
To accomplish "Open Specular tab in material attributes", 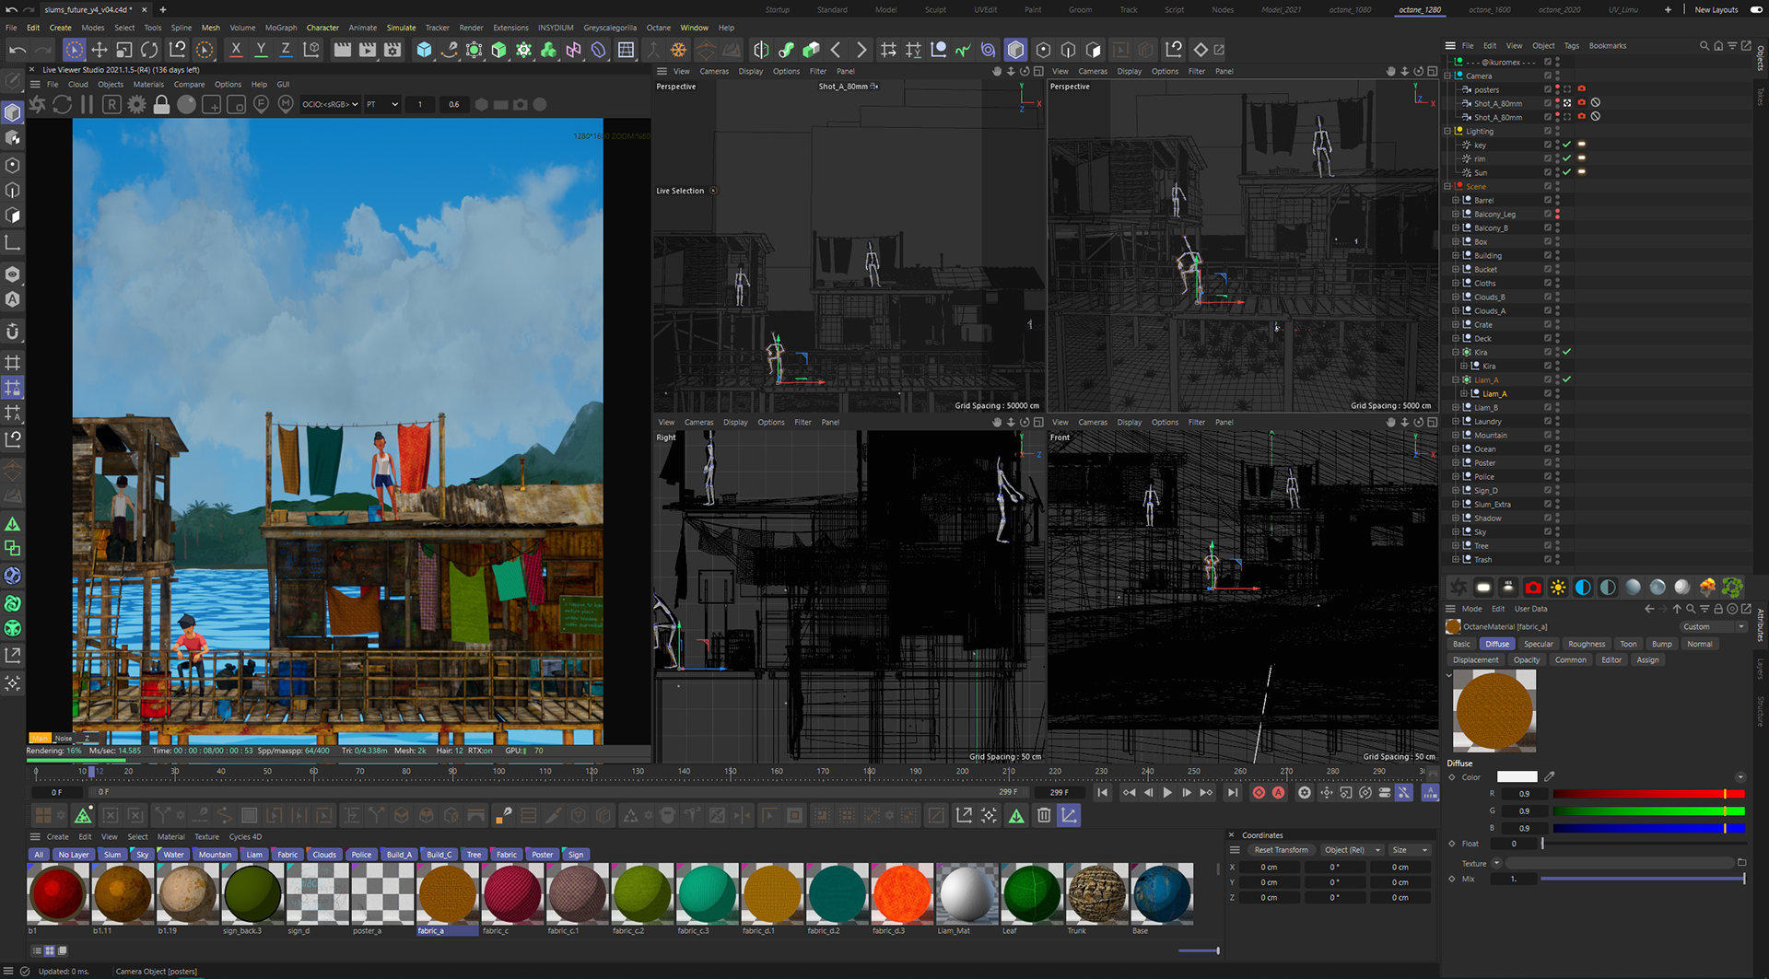I will coord(1538,644).
